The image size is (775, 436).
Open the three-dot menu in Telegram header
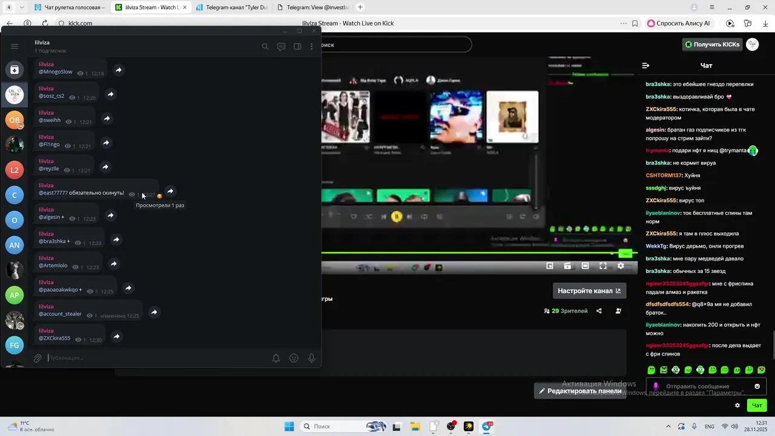pyautogui.click(x=312, y=47)
